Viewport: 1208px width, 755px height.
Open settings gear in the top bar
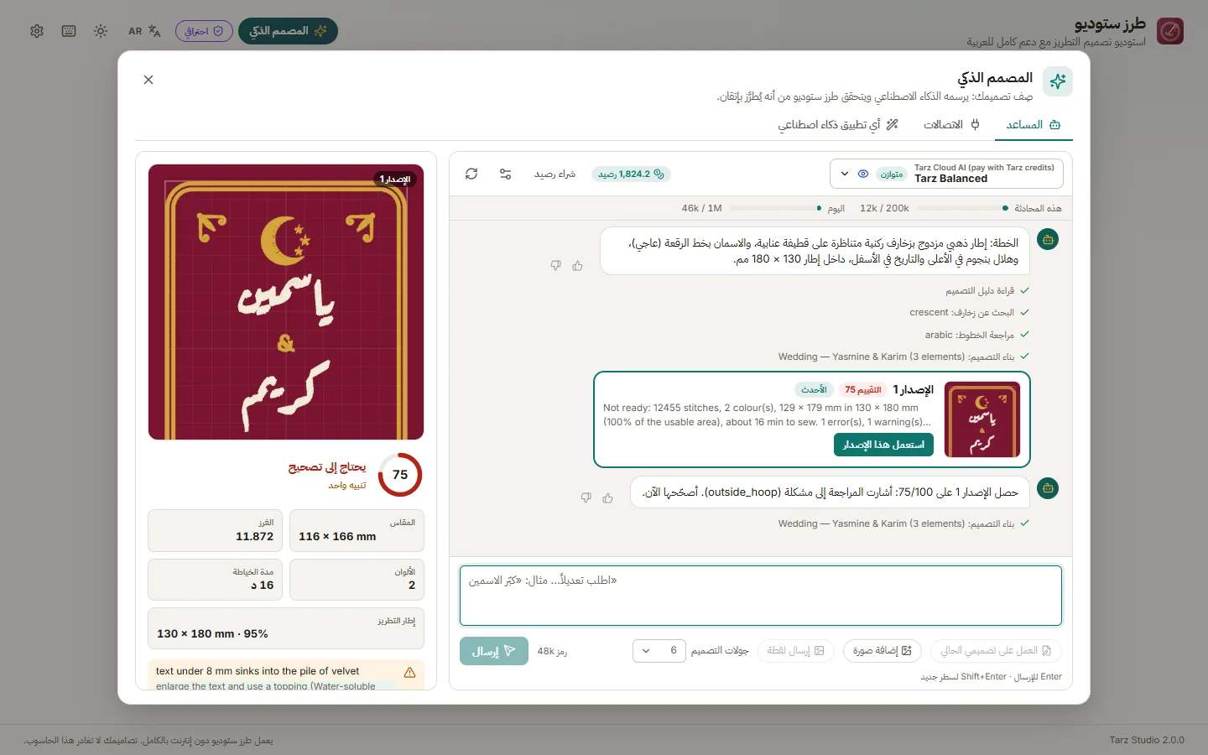coord(37,31)
